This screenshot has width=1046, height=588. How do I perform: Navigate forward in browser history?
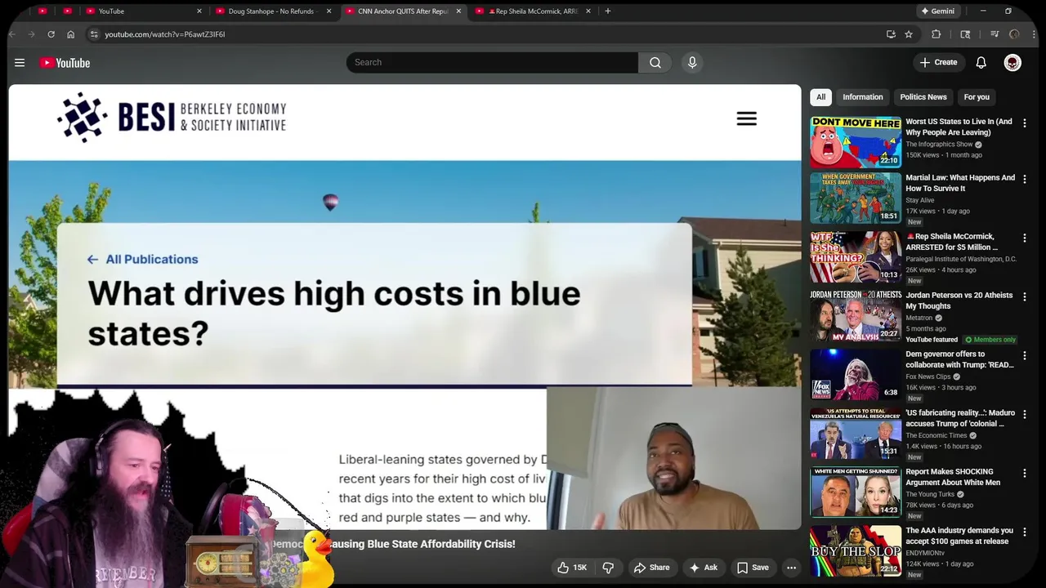click(x=31, y=34)
